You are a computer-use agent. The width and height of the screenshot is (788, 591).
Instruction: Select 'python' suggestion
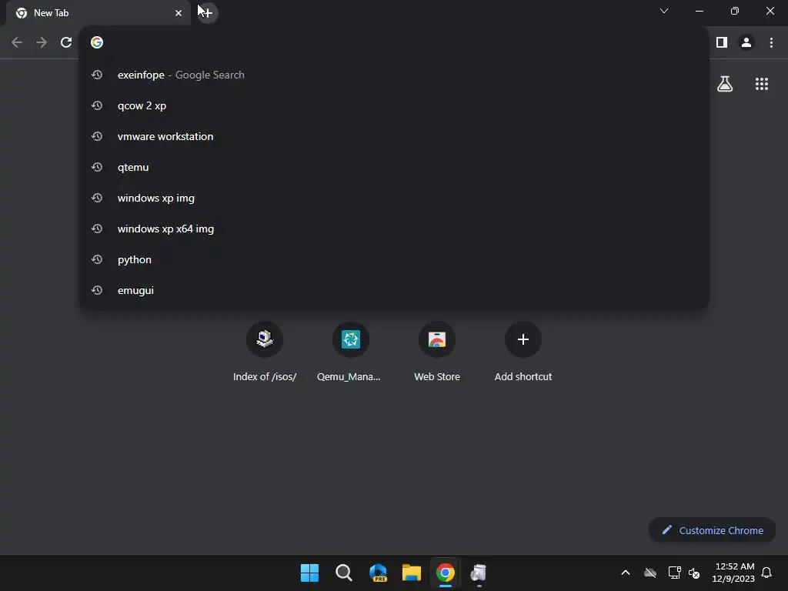tap(394, 259)
